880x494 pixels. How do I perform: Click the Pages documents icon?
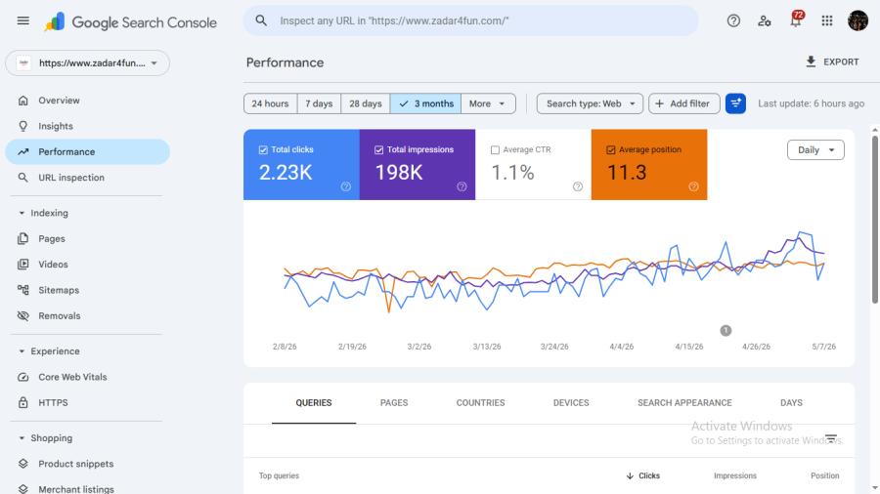point(23,238)
